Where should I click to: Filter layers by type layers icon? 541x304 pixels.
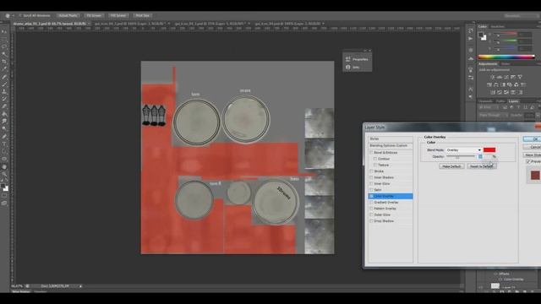click(518, 107)
